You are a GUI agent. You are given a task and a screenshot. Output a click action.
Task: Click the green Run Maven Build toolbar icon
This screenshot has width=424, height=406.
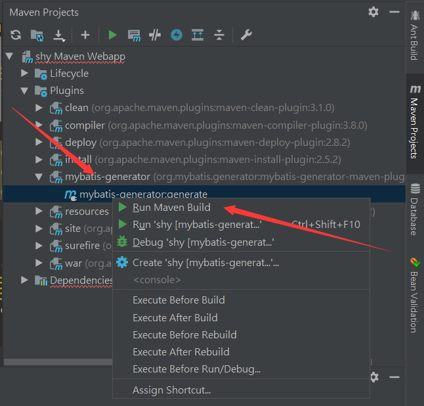pos(112,35)
